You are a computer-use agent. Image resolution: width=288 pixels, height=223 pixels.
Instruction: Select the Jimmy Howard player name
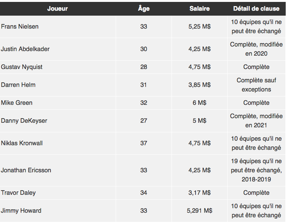21,211
